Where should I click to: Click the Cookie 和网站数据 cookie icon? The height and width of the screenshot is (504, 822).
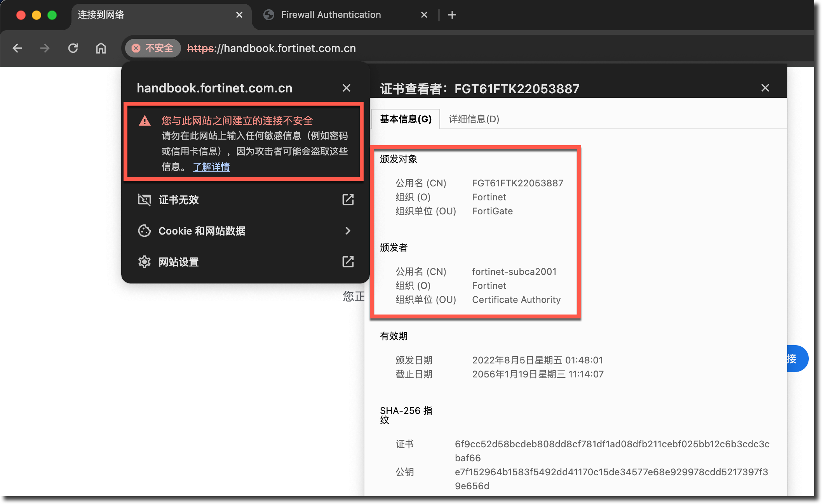click(x=145, y=231)
